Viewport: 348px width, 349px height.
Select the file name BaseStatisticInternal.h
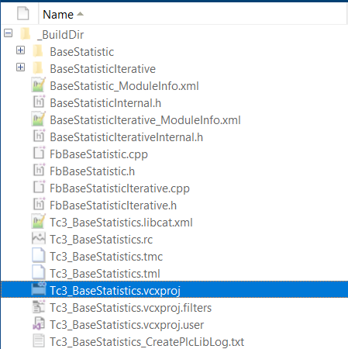(105, 103)
